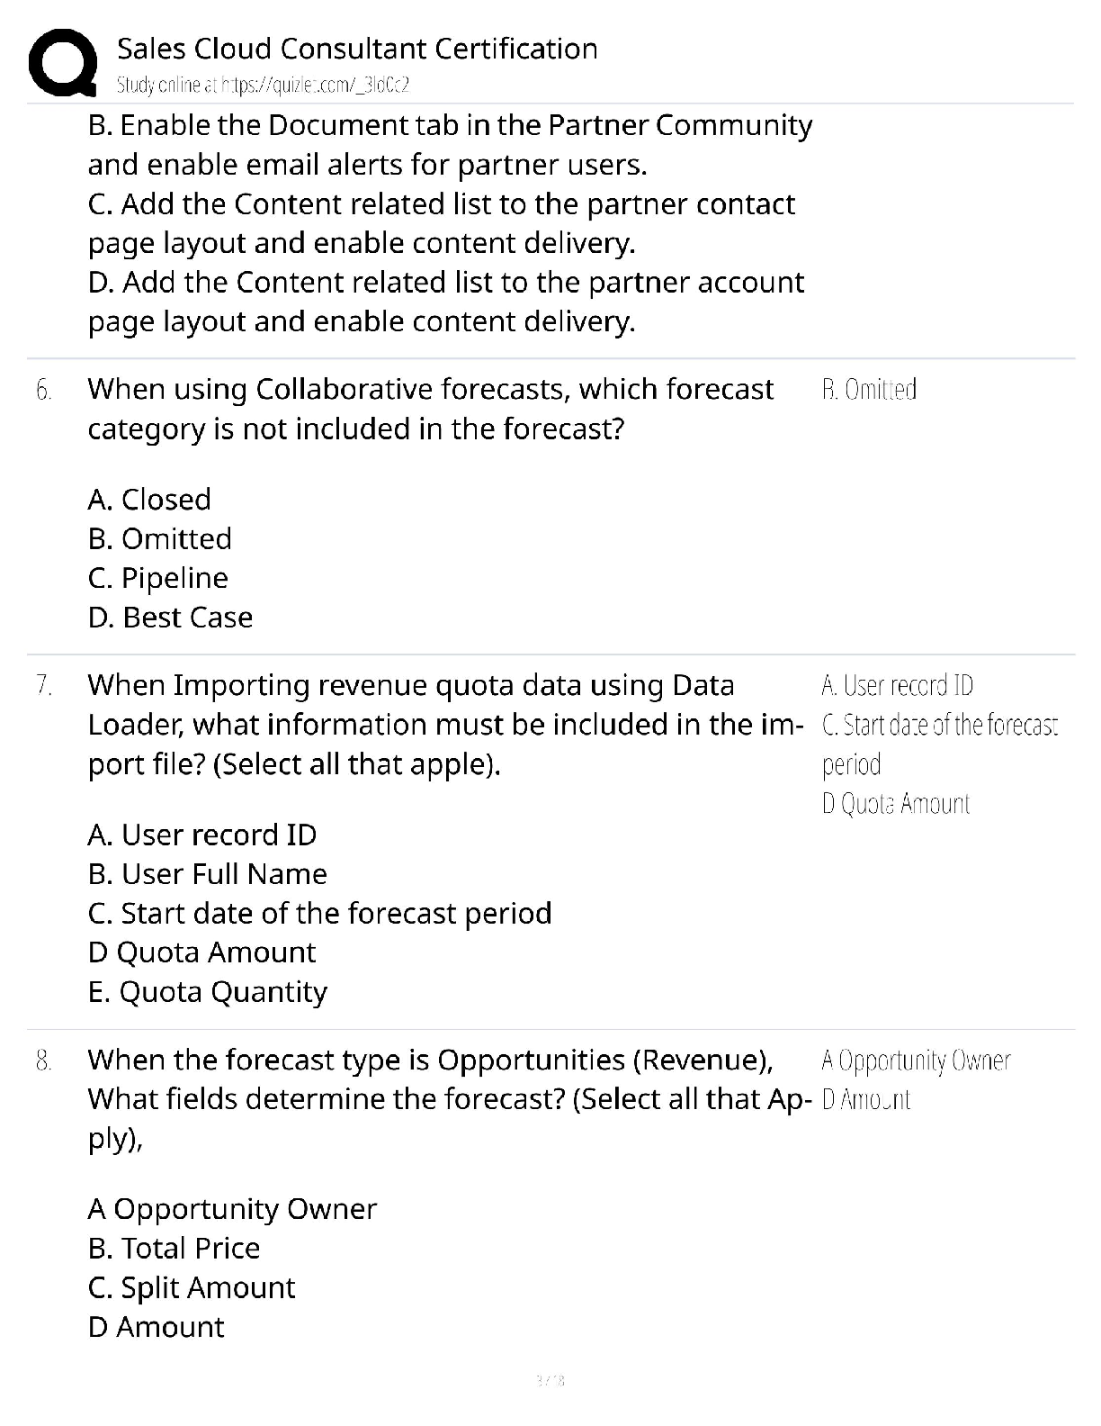Viewport: 1101px width, 1426px height.
Task: Choose option E. Quota Quantity
Action: coord(208,992)
